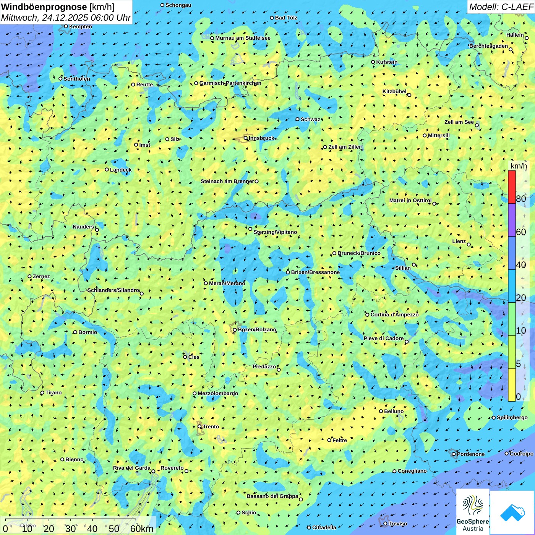The image size is (535, 535).
Task: Click the Cittadella label
Action: [x=324, y=527]
